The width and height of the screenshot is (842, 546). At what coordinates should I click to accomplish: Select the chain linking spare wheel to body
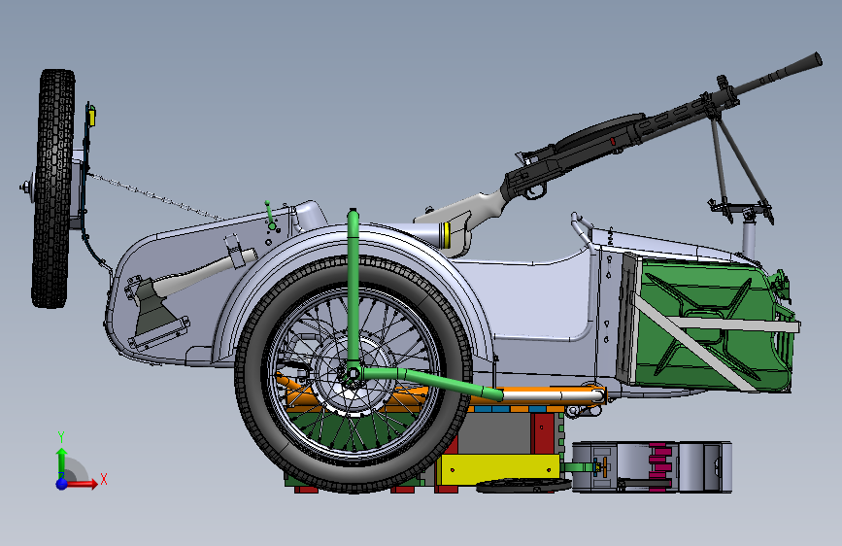tap(155, 196)
